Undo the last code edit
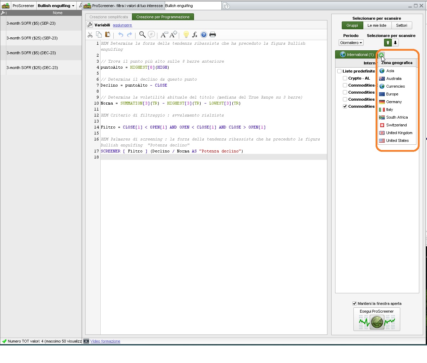 [x=121, y=35]
